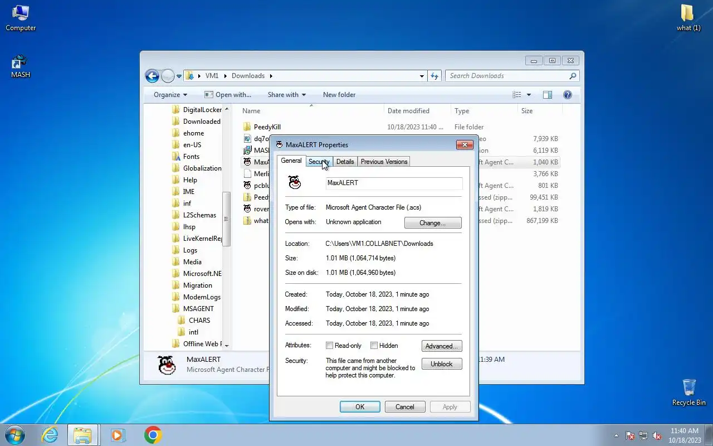Viewport: 713px width, 446px height.
Task: Select the pcblu file icon
Action: (x=247, y=186)
